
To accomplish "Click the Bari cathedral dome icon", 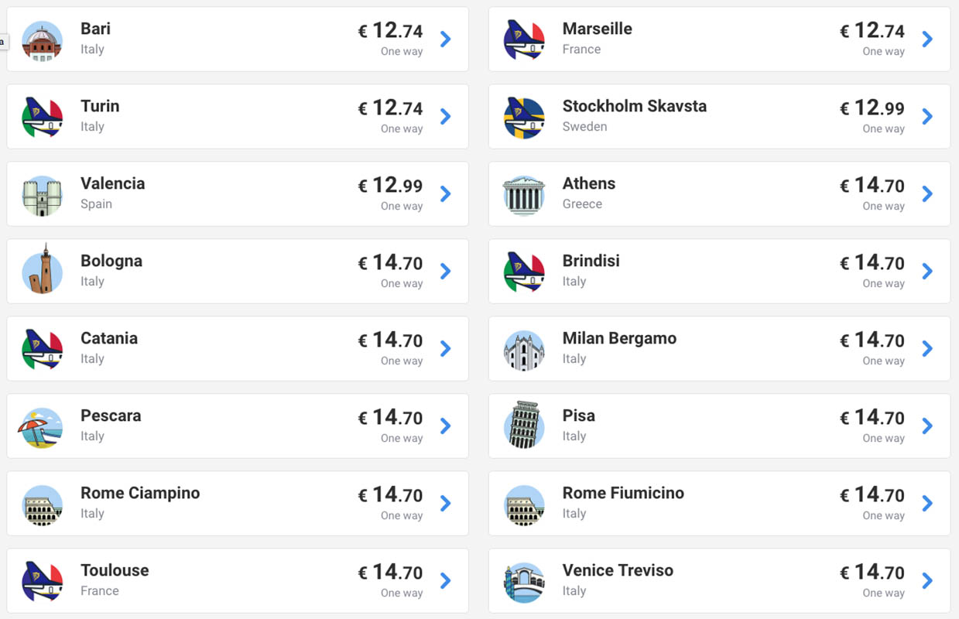I will pyautogui.click(x=43, y=40).
